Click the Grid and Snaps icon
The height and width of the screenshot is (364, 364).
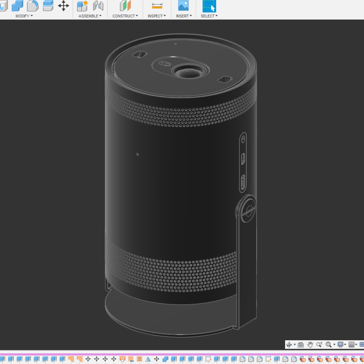(351, 345)
